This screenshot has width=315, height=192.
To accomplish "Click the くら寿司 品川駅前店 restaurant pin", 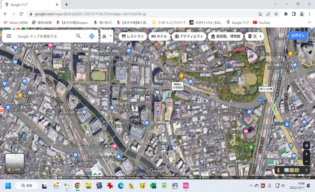I will tap(290, 54).
